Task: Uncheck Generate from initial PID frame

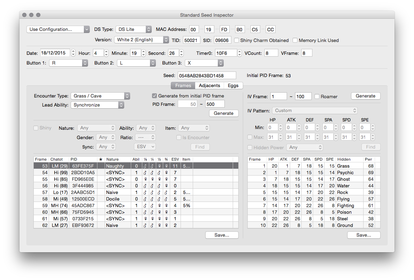Action: (154, 96)
